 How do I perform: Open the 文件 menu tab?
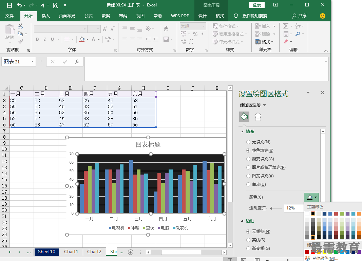pyautogui.click(x=9, y=16)
